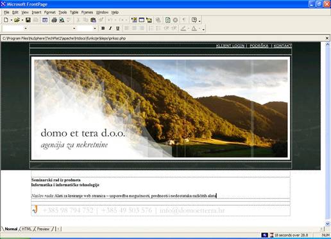Viewport: 331px width, 239px height.
Task: Open the View menu
Action: coord(25,12)
